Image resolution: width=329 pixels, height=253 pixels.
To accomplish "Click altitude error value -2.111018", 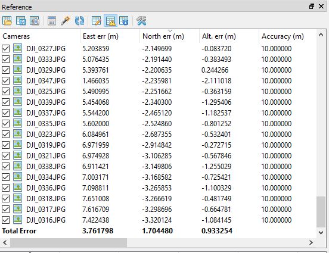I will pos(216,81).
